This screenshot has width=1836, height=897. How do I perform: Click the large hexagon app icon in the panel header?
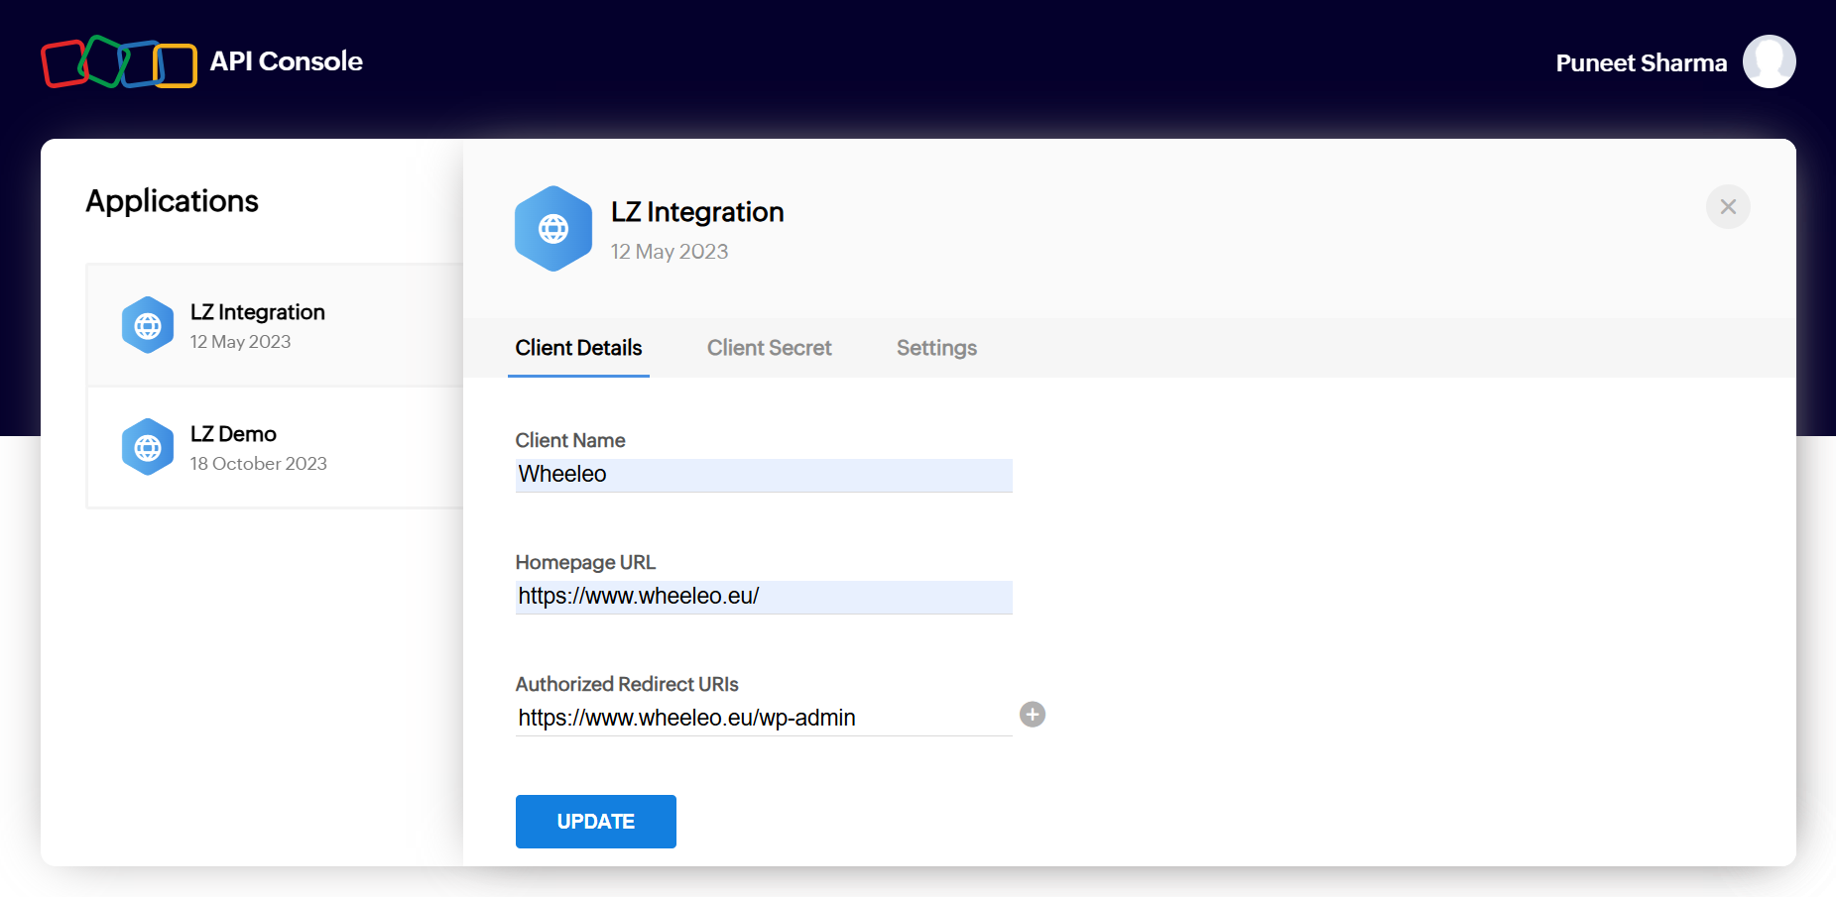point(553,229)
